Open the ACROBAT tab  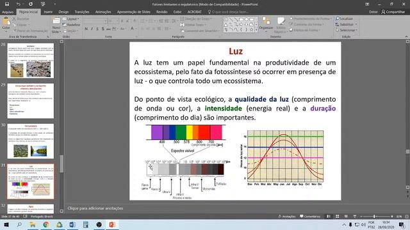[x=195, y=12]
